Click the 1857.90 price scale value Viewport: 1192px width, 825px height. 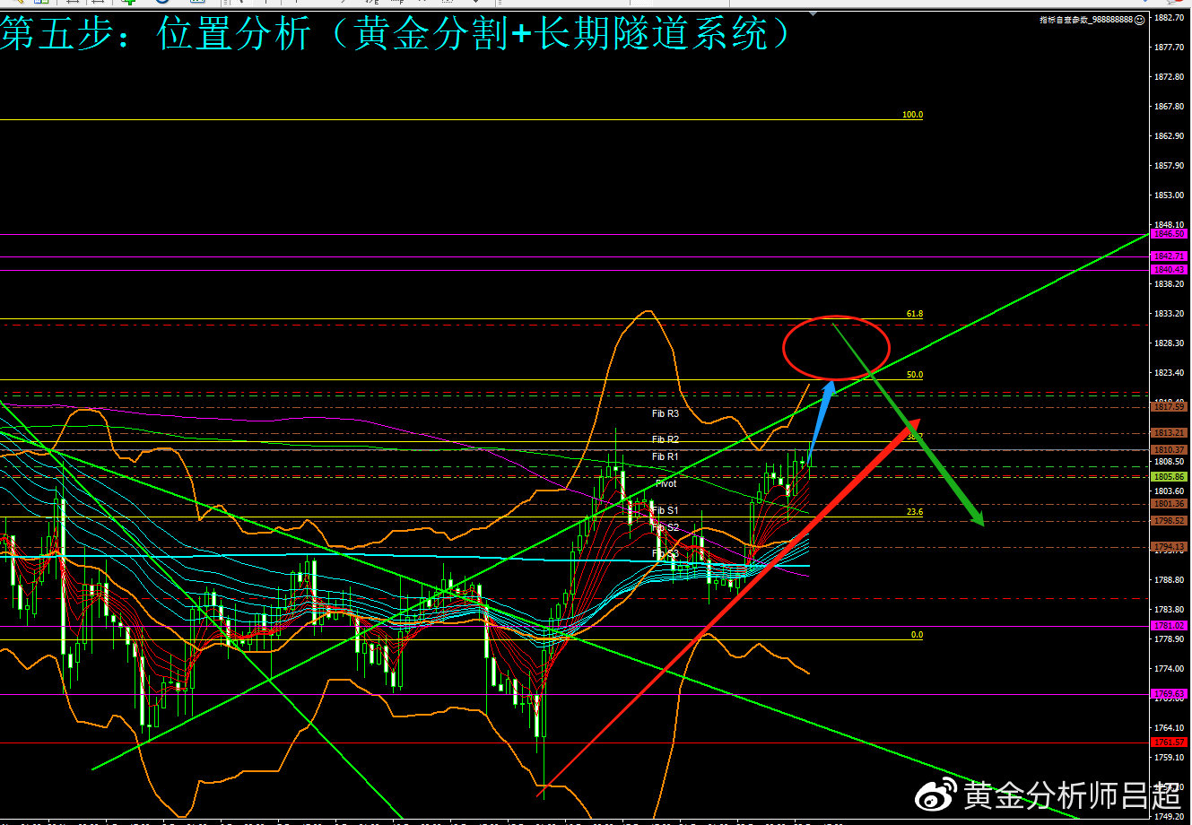tap(1170, 166)
